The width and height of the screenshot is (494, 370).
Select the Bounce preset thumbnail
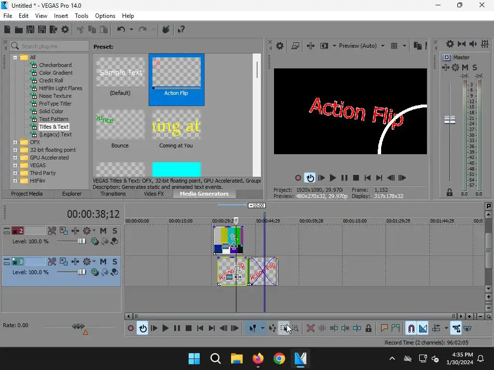coord(120,124)
